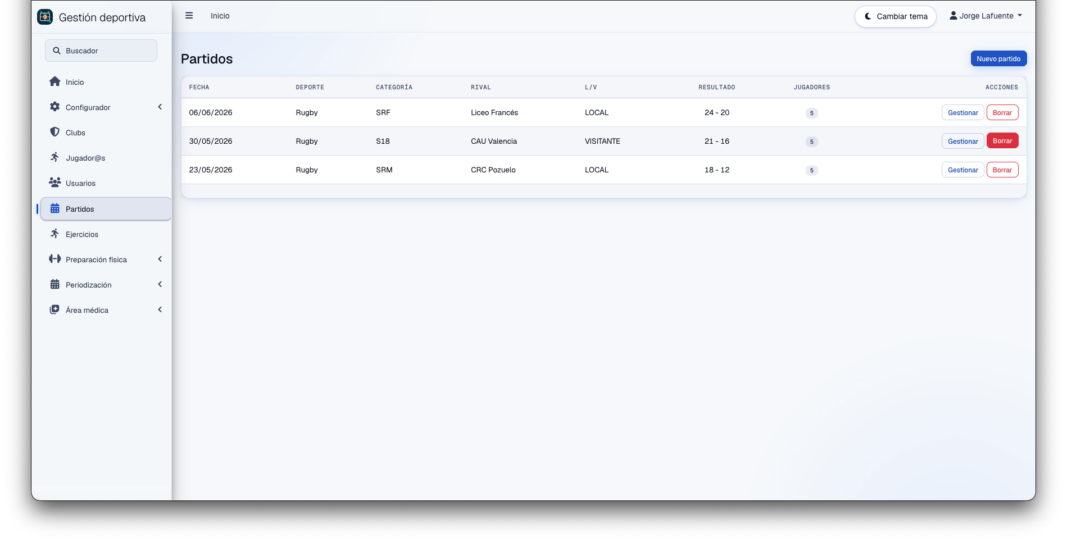Click the Partidos calendar icon in the sidebar

[x=55, y=208]
